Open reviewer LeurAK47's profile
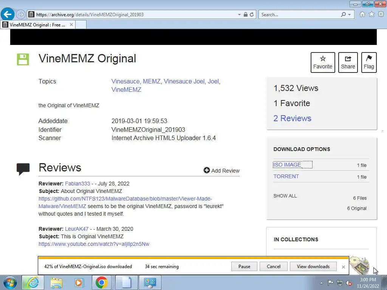The height and width of the screenshot is (290, 387). coord(76,229)
